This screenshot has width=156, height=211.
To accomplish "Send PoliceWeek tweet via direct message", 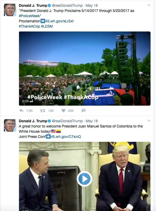I will (83, 111).
